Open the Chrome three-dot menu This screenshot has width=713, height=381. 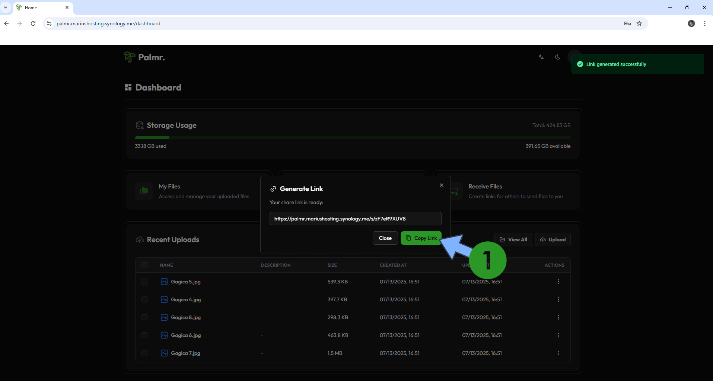coord(705,23)
